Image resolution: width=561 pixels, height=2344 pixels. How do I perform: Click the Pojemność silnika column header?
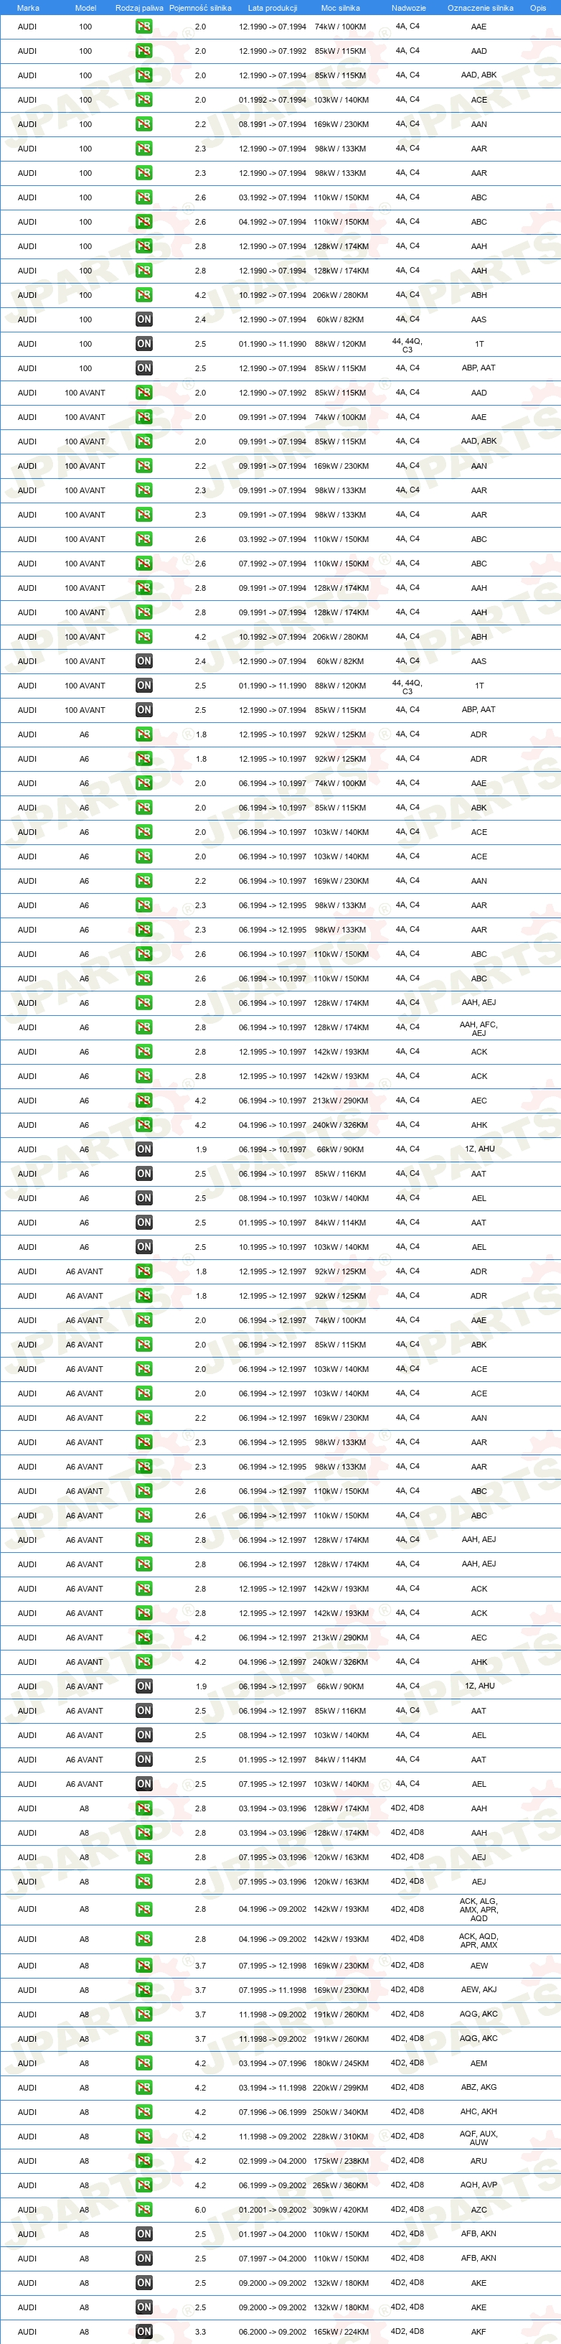coord(200,7)
